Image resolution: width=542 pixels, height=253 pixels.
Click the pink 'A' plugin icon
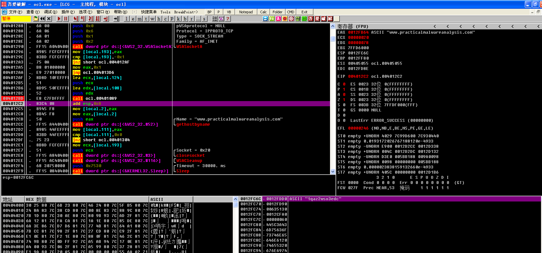[278, 19]
